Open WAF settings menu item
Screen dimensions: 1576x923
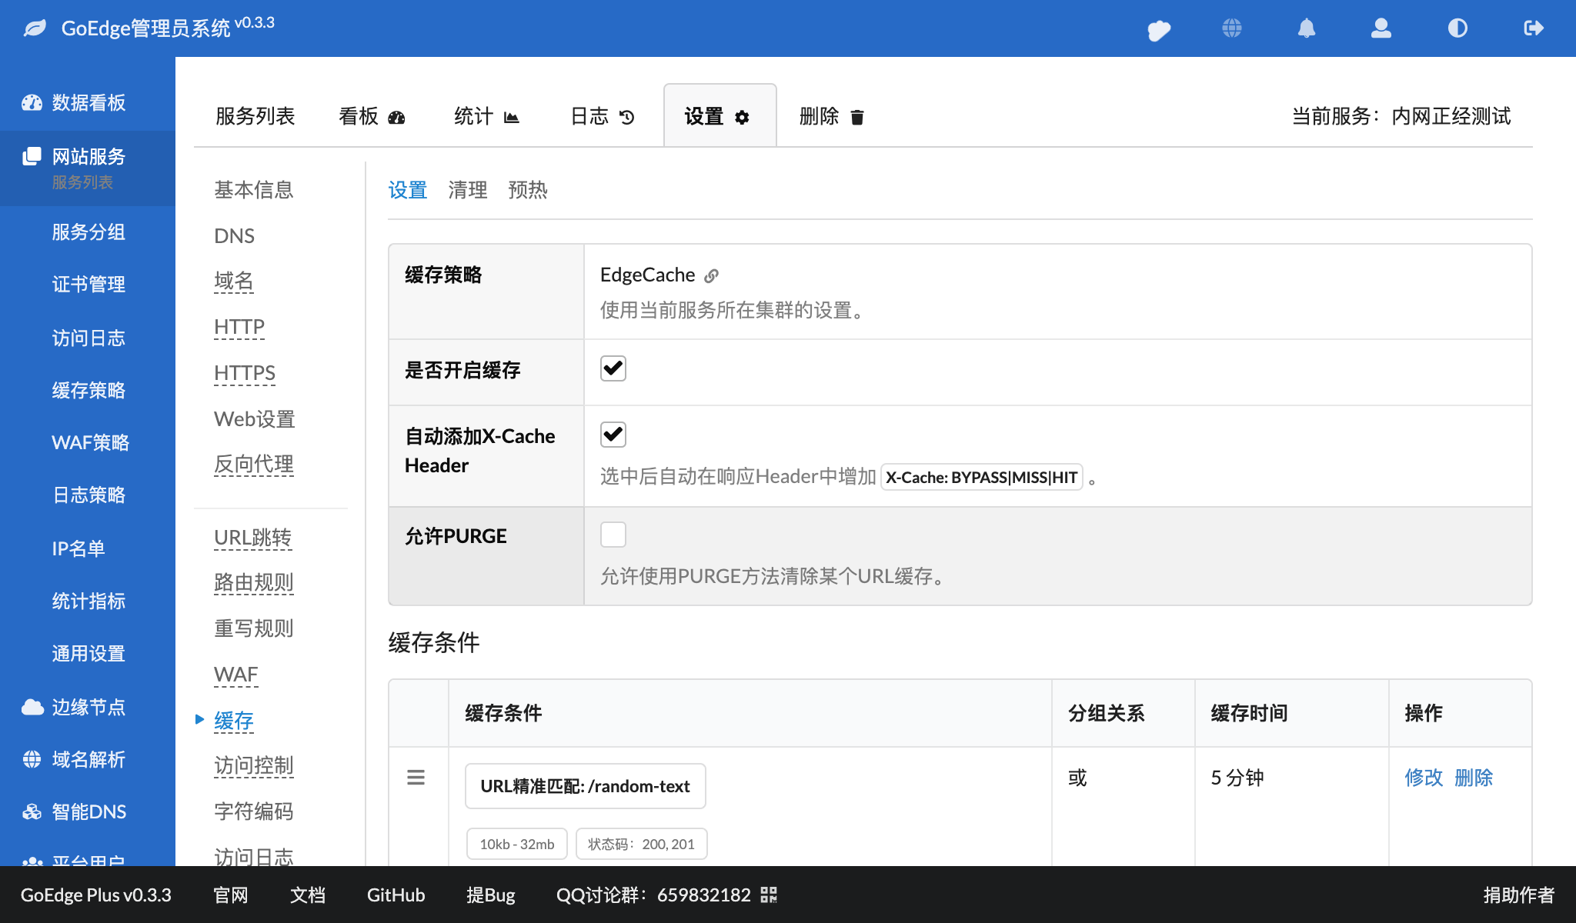point(236,675)
